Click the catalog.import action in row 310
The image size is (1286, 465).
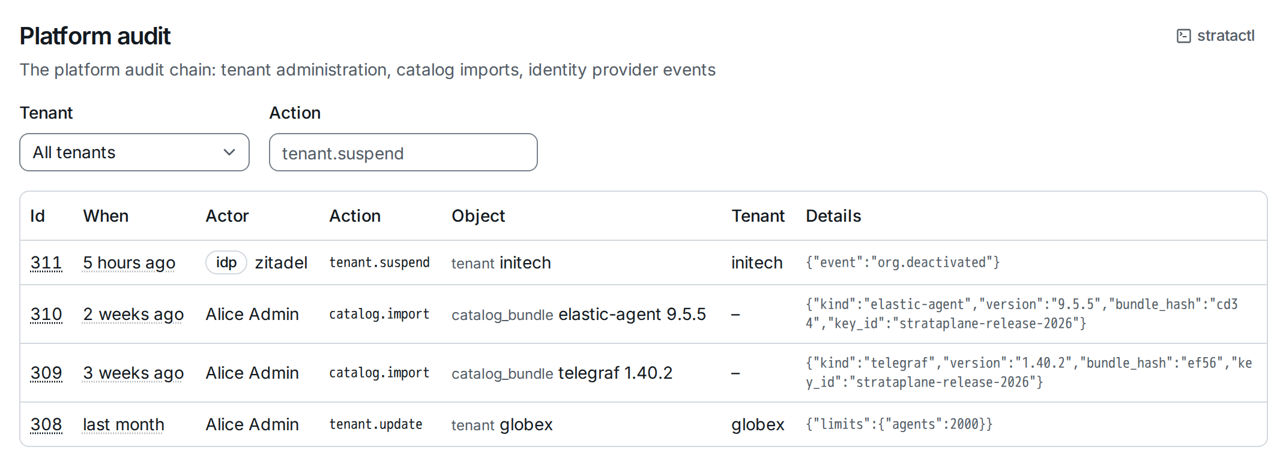click(x=379, y=314)
